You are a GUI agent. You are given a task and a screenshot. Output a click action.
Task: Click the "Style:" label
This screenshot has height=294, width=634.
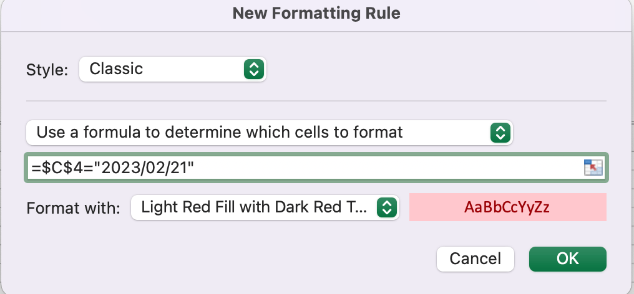pos(47,70)
